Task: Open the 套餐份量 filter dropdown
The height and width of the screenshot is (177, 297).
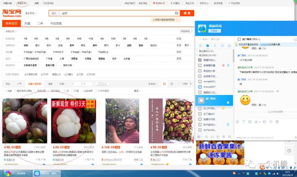Action: (x=51, y=65)
